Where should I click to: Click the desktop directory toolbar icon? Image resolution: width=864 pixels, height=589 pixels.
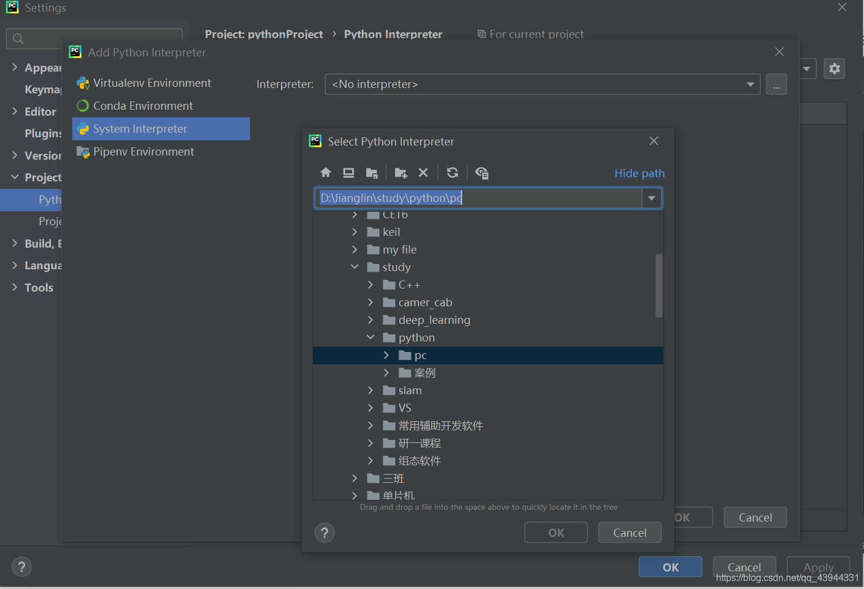pyautogui.click(x=349, y=172)
